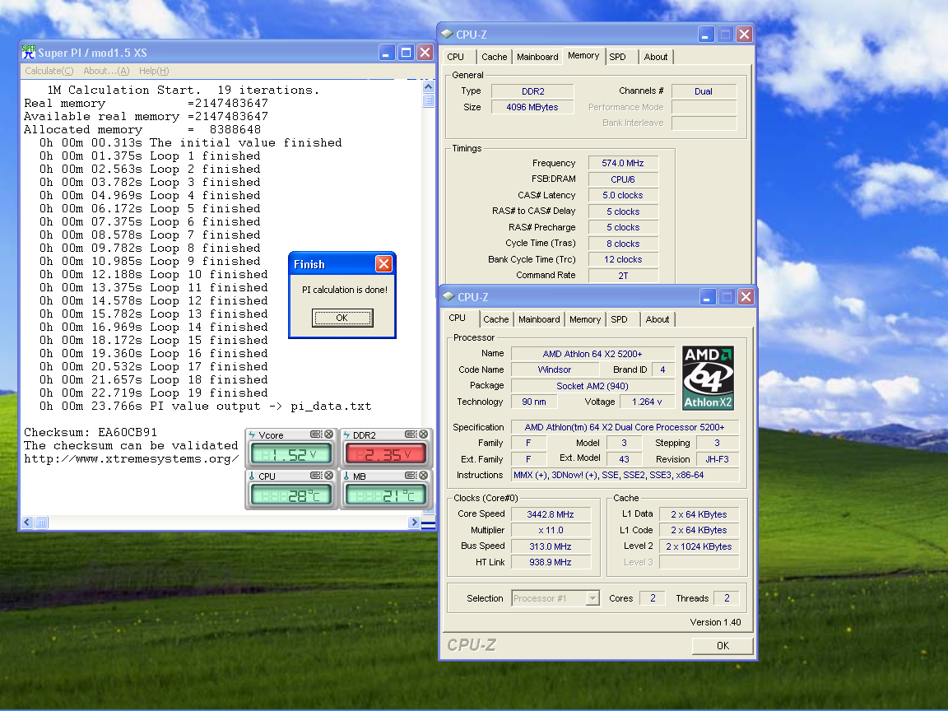Click the memory Size 4096 MBytes field

[532, 107]
